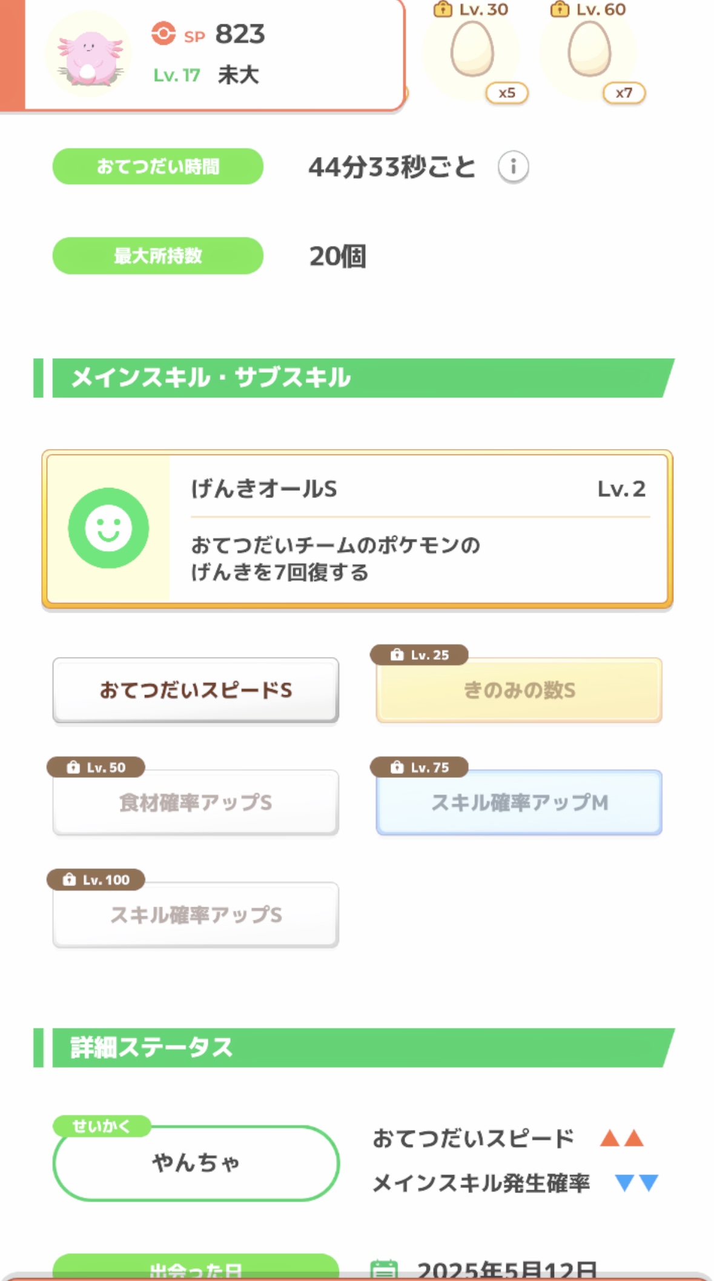Viewport: 714px width, 1281px height.
Task: Tap the おてつだい時間 green label
Action: pos(158,167)
